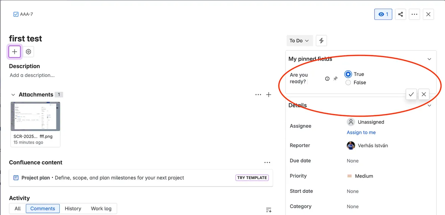Switch to the Work log tab

[101, 209]
